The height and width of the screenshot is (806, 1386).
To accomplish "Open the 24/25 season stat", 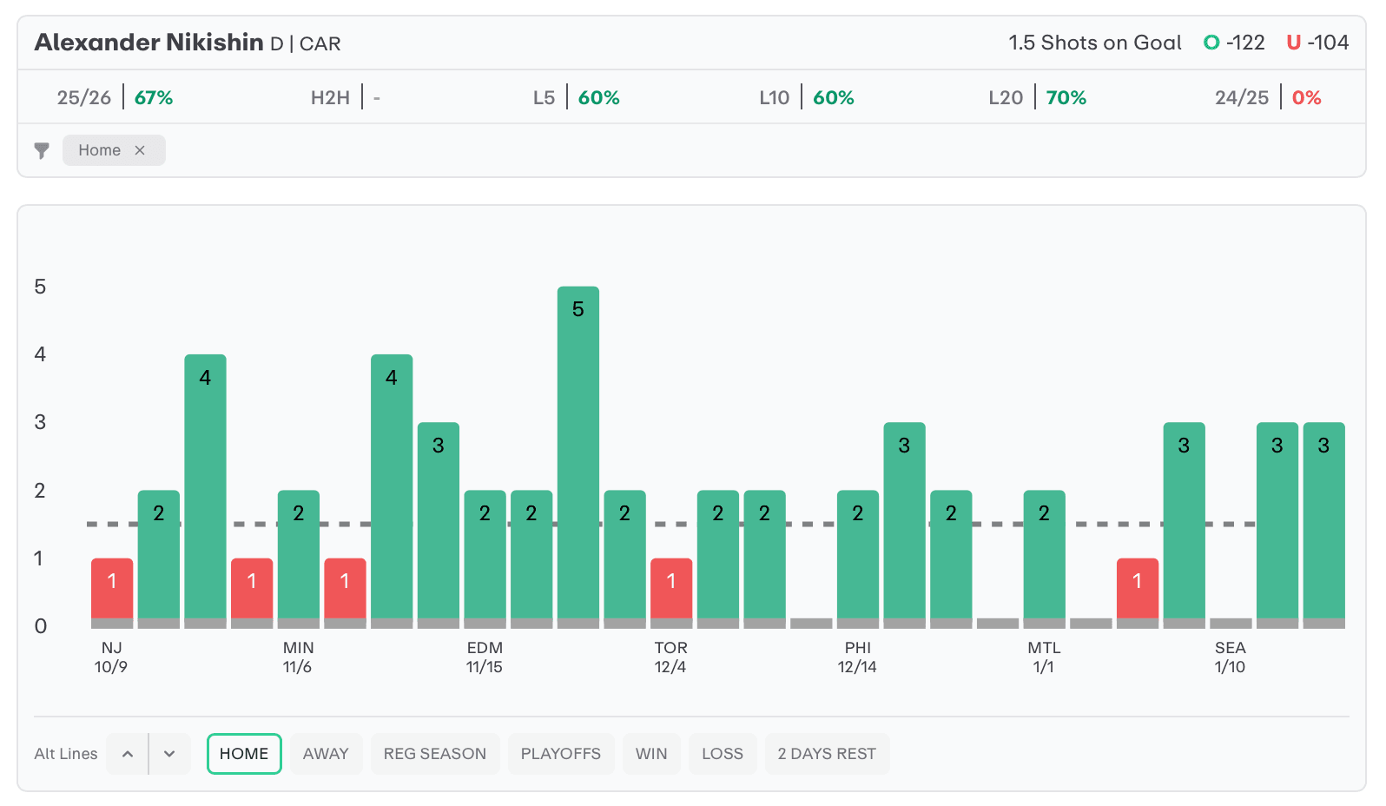I will point(1268,97).
